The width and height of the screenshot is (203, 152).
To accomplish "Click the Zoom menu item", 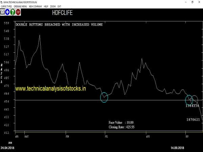I will click(53, 6).
